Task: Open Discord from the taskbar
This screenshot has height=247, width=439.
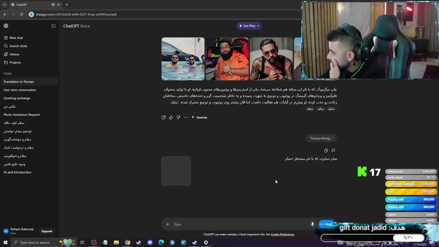Action: click(x=150, y=243)
